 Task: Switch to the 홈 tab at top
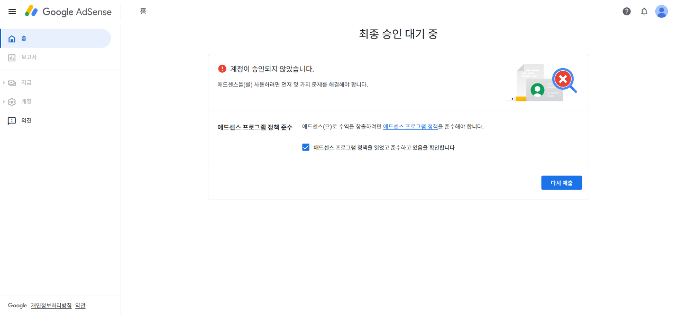pos(143,11)
